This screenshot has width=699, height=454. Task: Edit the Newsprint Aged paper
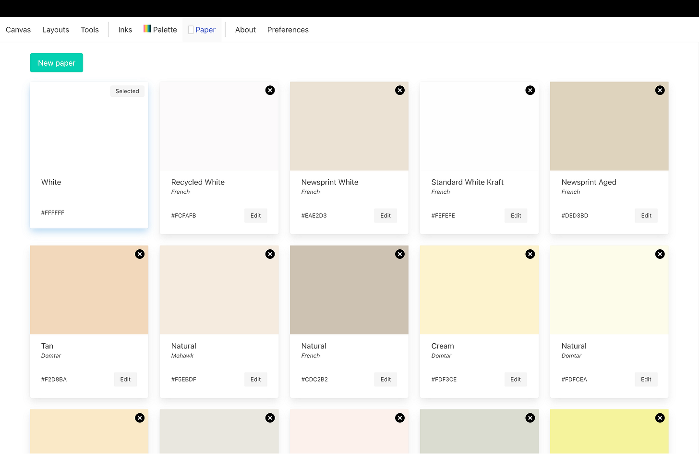(646, 216)
